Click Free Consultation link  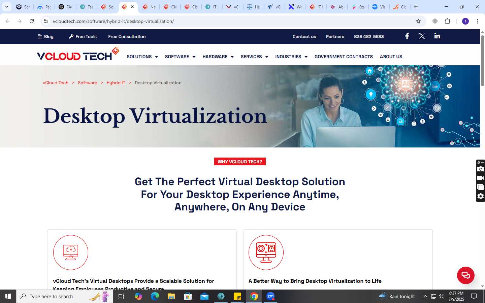pos(127,36)
